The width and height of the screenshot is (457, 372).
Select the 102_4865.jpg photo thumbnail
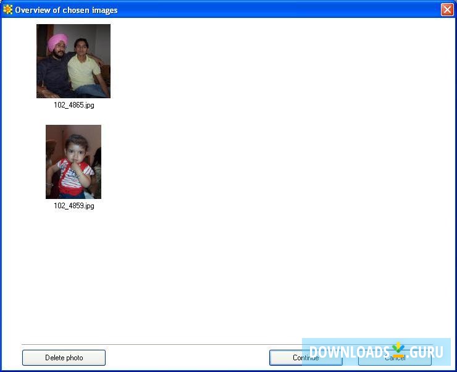point(73,61)
